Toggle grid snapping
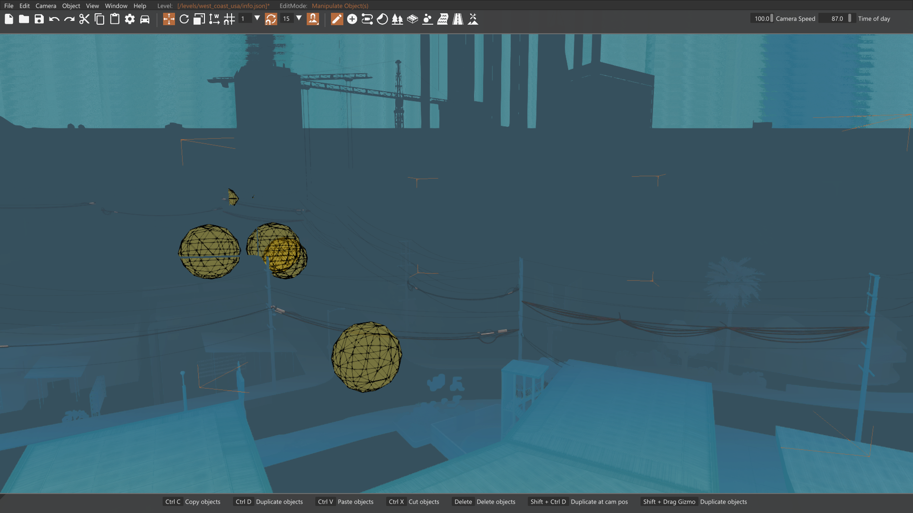The image size is (913, 513). pyautogui.click(x=229, y=19)
